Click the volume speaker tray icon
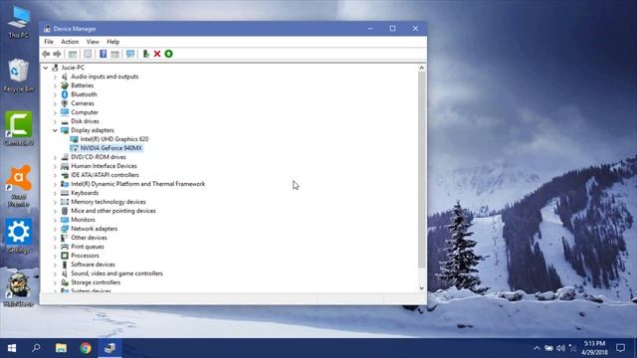The width and height of the screenshot is (637, 358). point(560,348)
